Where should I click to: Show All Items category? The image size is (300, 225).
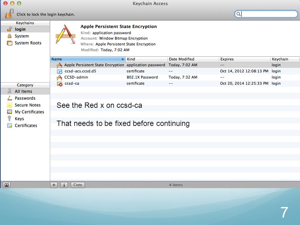tap(25, 91)
